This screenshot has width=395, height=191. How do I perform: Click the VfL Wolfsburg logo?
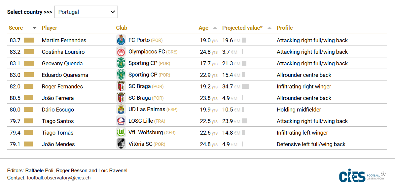point(121,133)
